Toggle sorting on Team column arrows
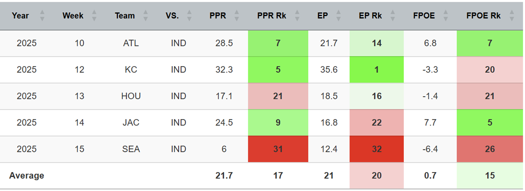Screen dimensions: 525x191 [146, 16]
